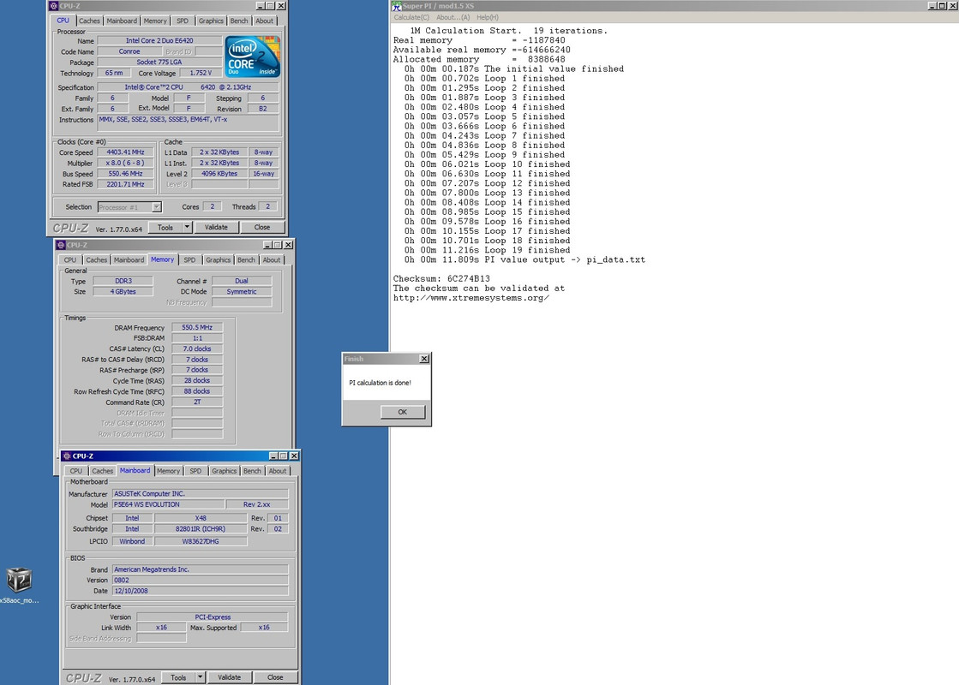Screen dimensions: 959x685
Task: Open Tools dropdown arrow in the Mainboard window
Action: [200, 677]
